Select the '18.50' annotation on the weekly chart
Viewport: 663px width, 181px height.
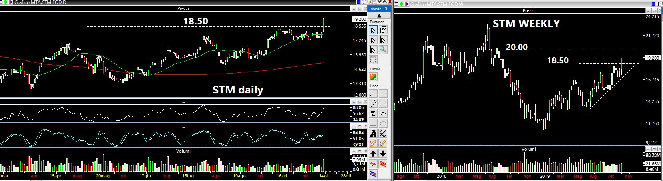point(558,60)
